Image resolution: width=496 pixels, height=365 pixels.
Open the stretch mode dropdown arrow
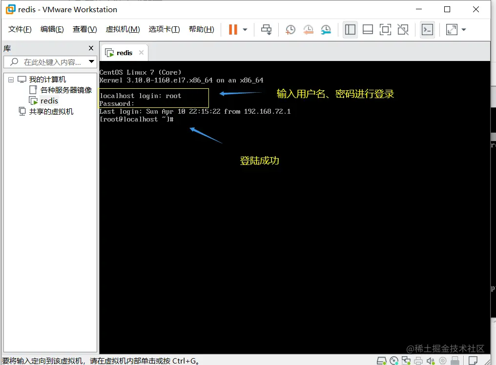(x=463, y=30)
